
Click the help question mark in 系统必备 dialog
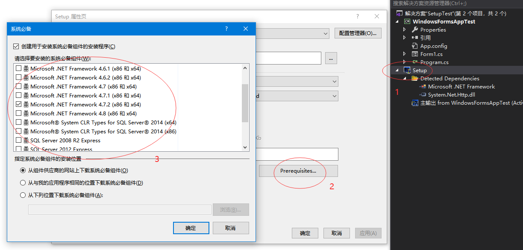tap(226, 29)
